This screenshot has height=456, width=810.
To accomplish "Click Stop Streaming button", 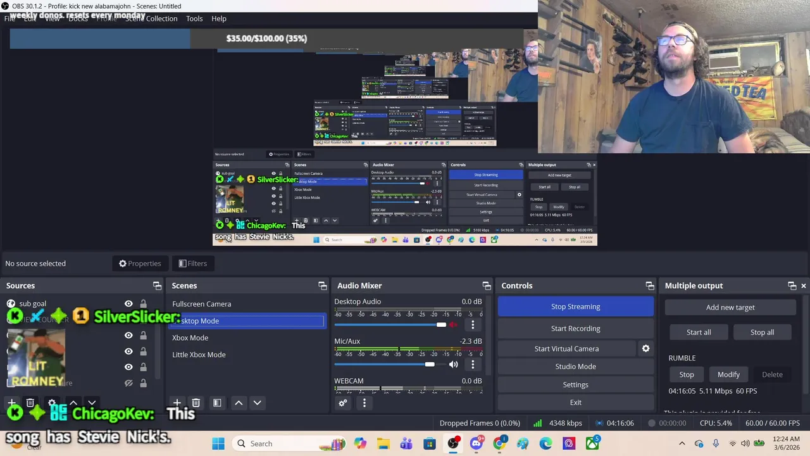I will (x=575, y=307).
